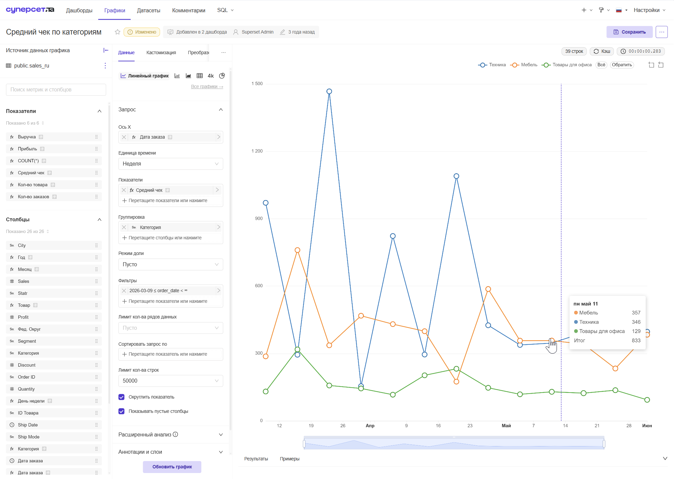The image size is (674, 479).
Task: Open public.sales_ru dataset options menu
Action: pos(105,65)
